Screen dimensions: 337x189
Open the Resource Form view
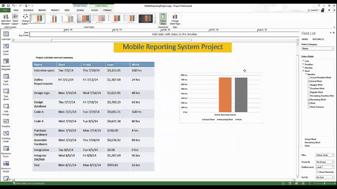6,152
